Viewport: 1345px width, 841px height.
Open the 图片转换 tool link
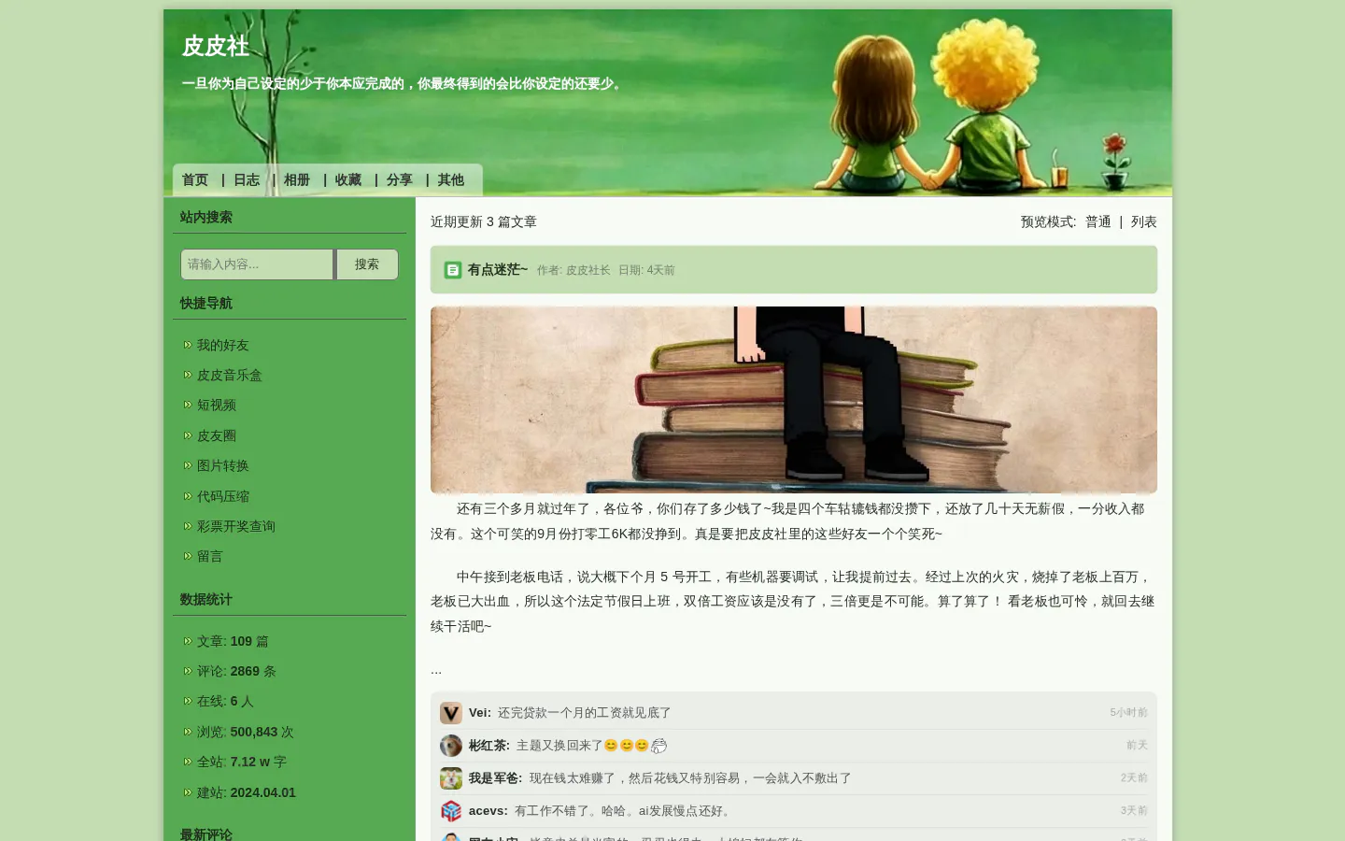pos(223,466)
